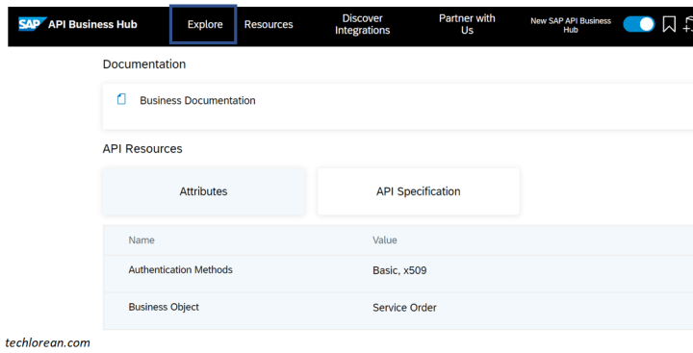
Task: Open the bookmark icon in header
Action: tap(669, 24)
